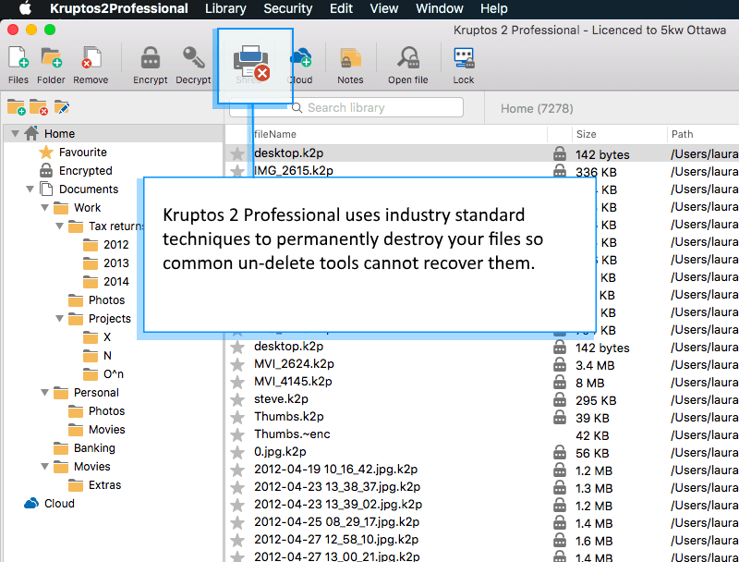Open the Security menu
The image size is (739, 562).
click(x=287, y=8)
